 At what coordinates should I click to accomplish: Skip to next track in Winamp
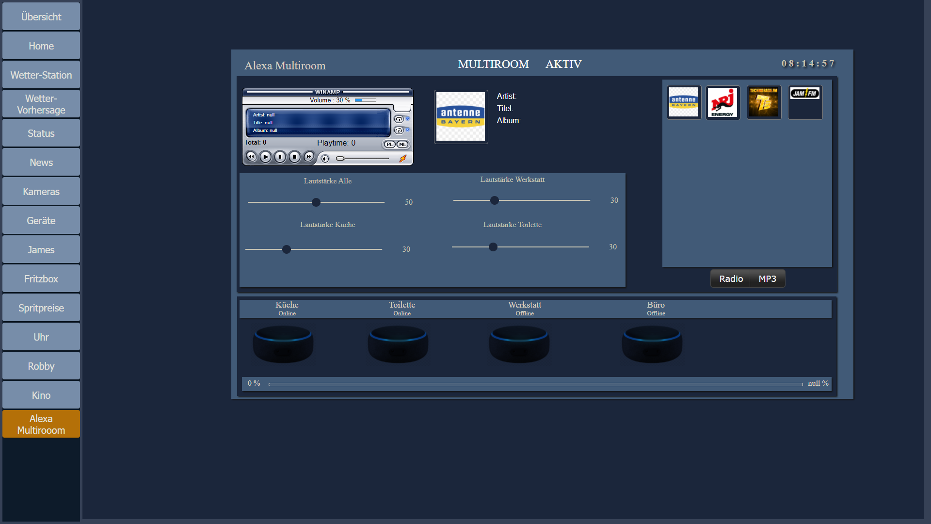click(x=309, y=157)
